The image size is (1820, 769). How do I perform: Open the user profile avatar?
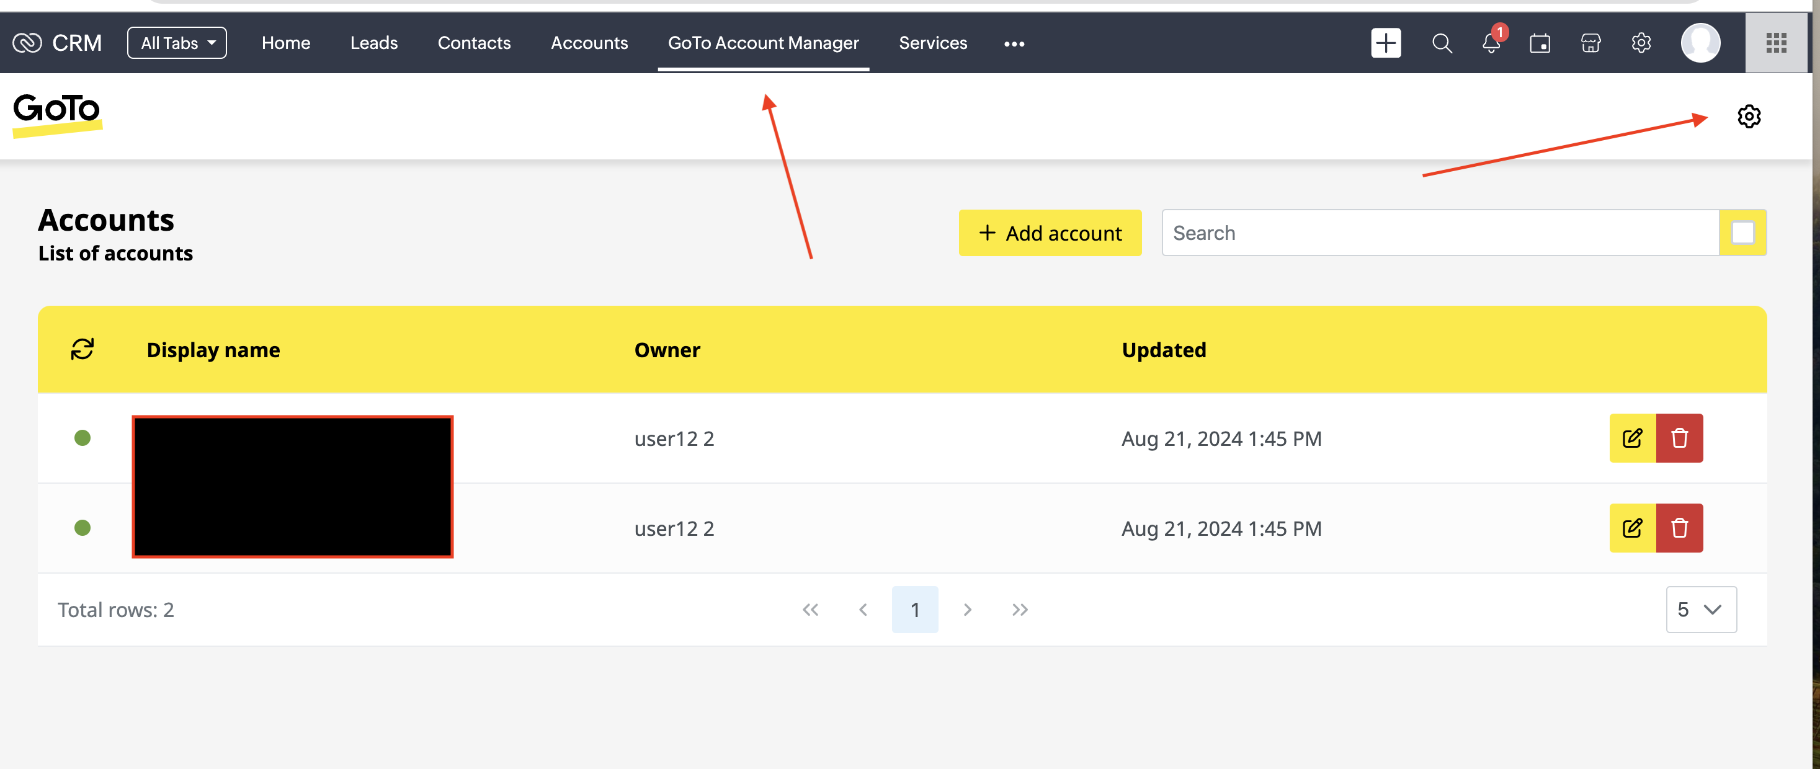pyautogui.click(x=1701, y=43)
